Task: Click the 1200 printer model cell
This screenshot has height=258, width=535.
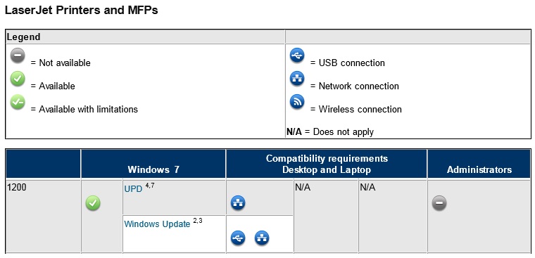Action: tap(43, 216)
